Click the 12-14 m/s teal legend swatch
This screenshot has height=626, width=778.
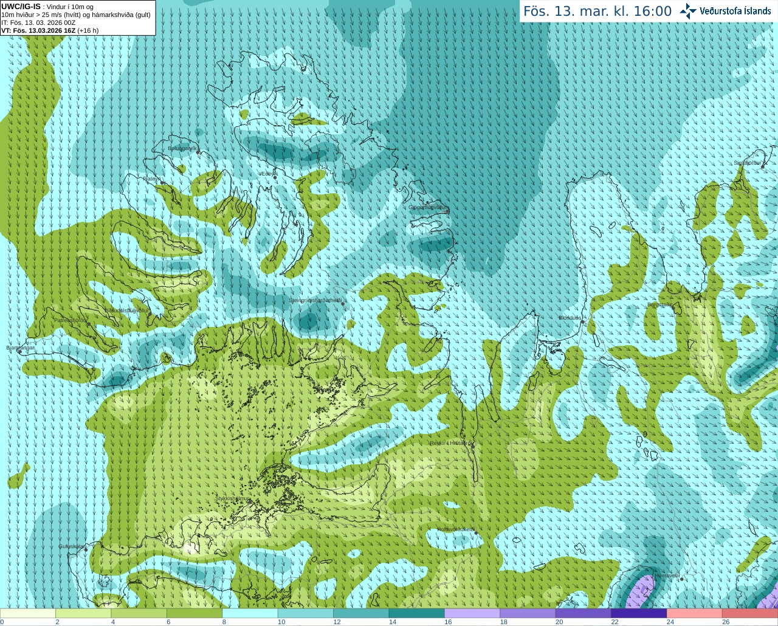point(361,613)
